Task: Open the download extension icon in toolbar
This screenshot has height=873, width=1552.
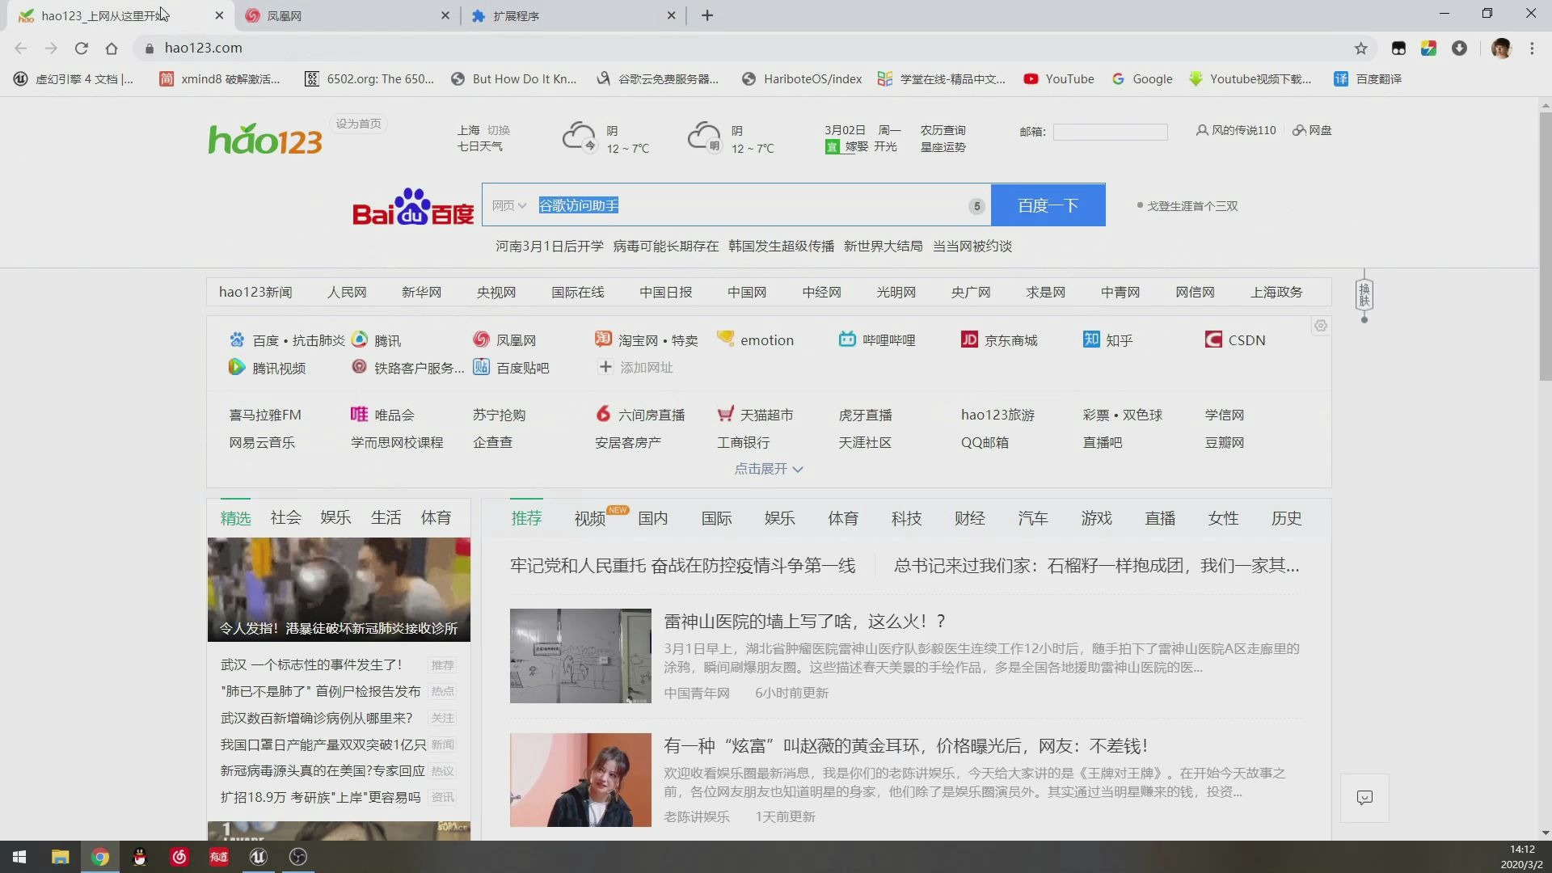Action: 1459,48
